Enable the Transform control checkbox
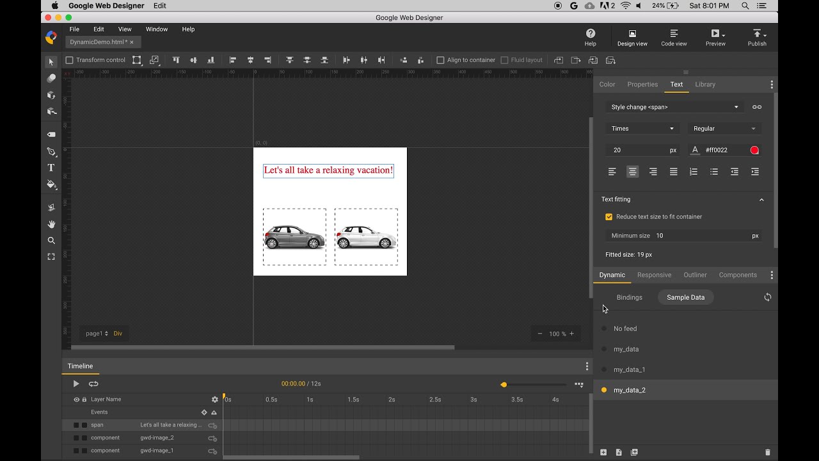 point(70,60)
